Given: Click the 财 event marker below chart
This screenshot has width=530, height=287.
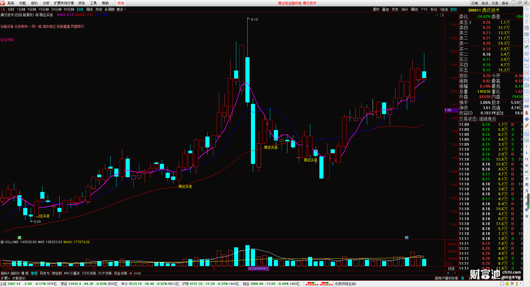Looking at the screenshot, I should (407, 238).
